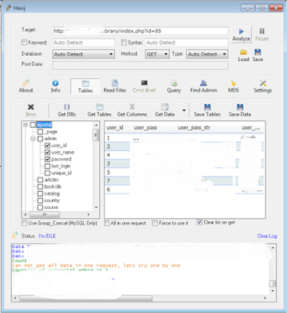
Task: Collapse the admin table node
Action: coord(33,139)
